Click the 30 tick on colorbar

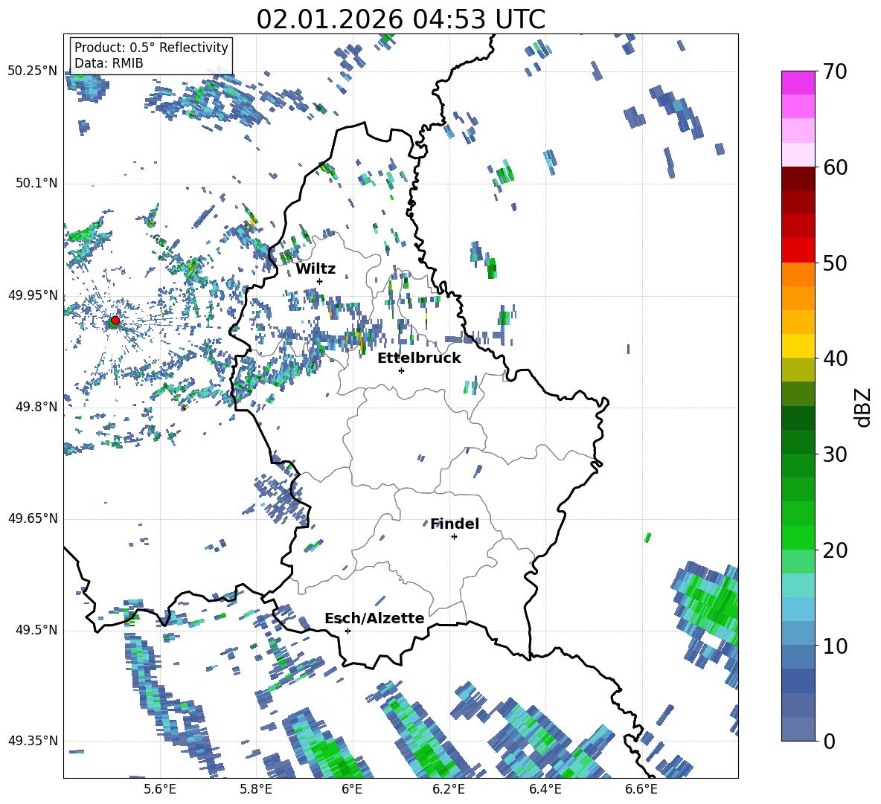(835, 454)
